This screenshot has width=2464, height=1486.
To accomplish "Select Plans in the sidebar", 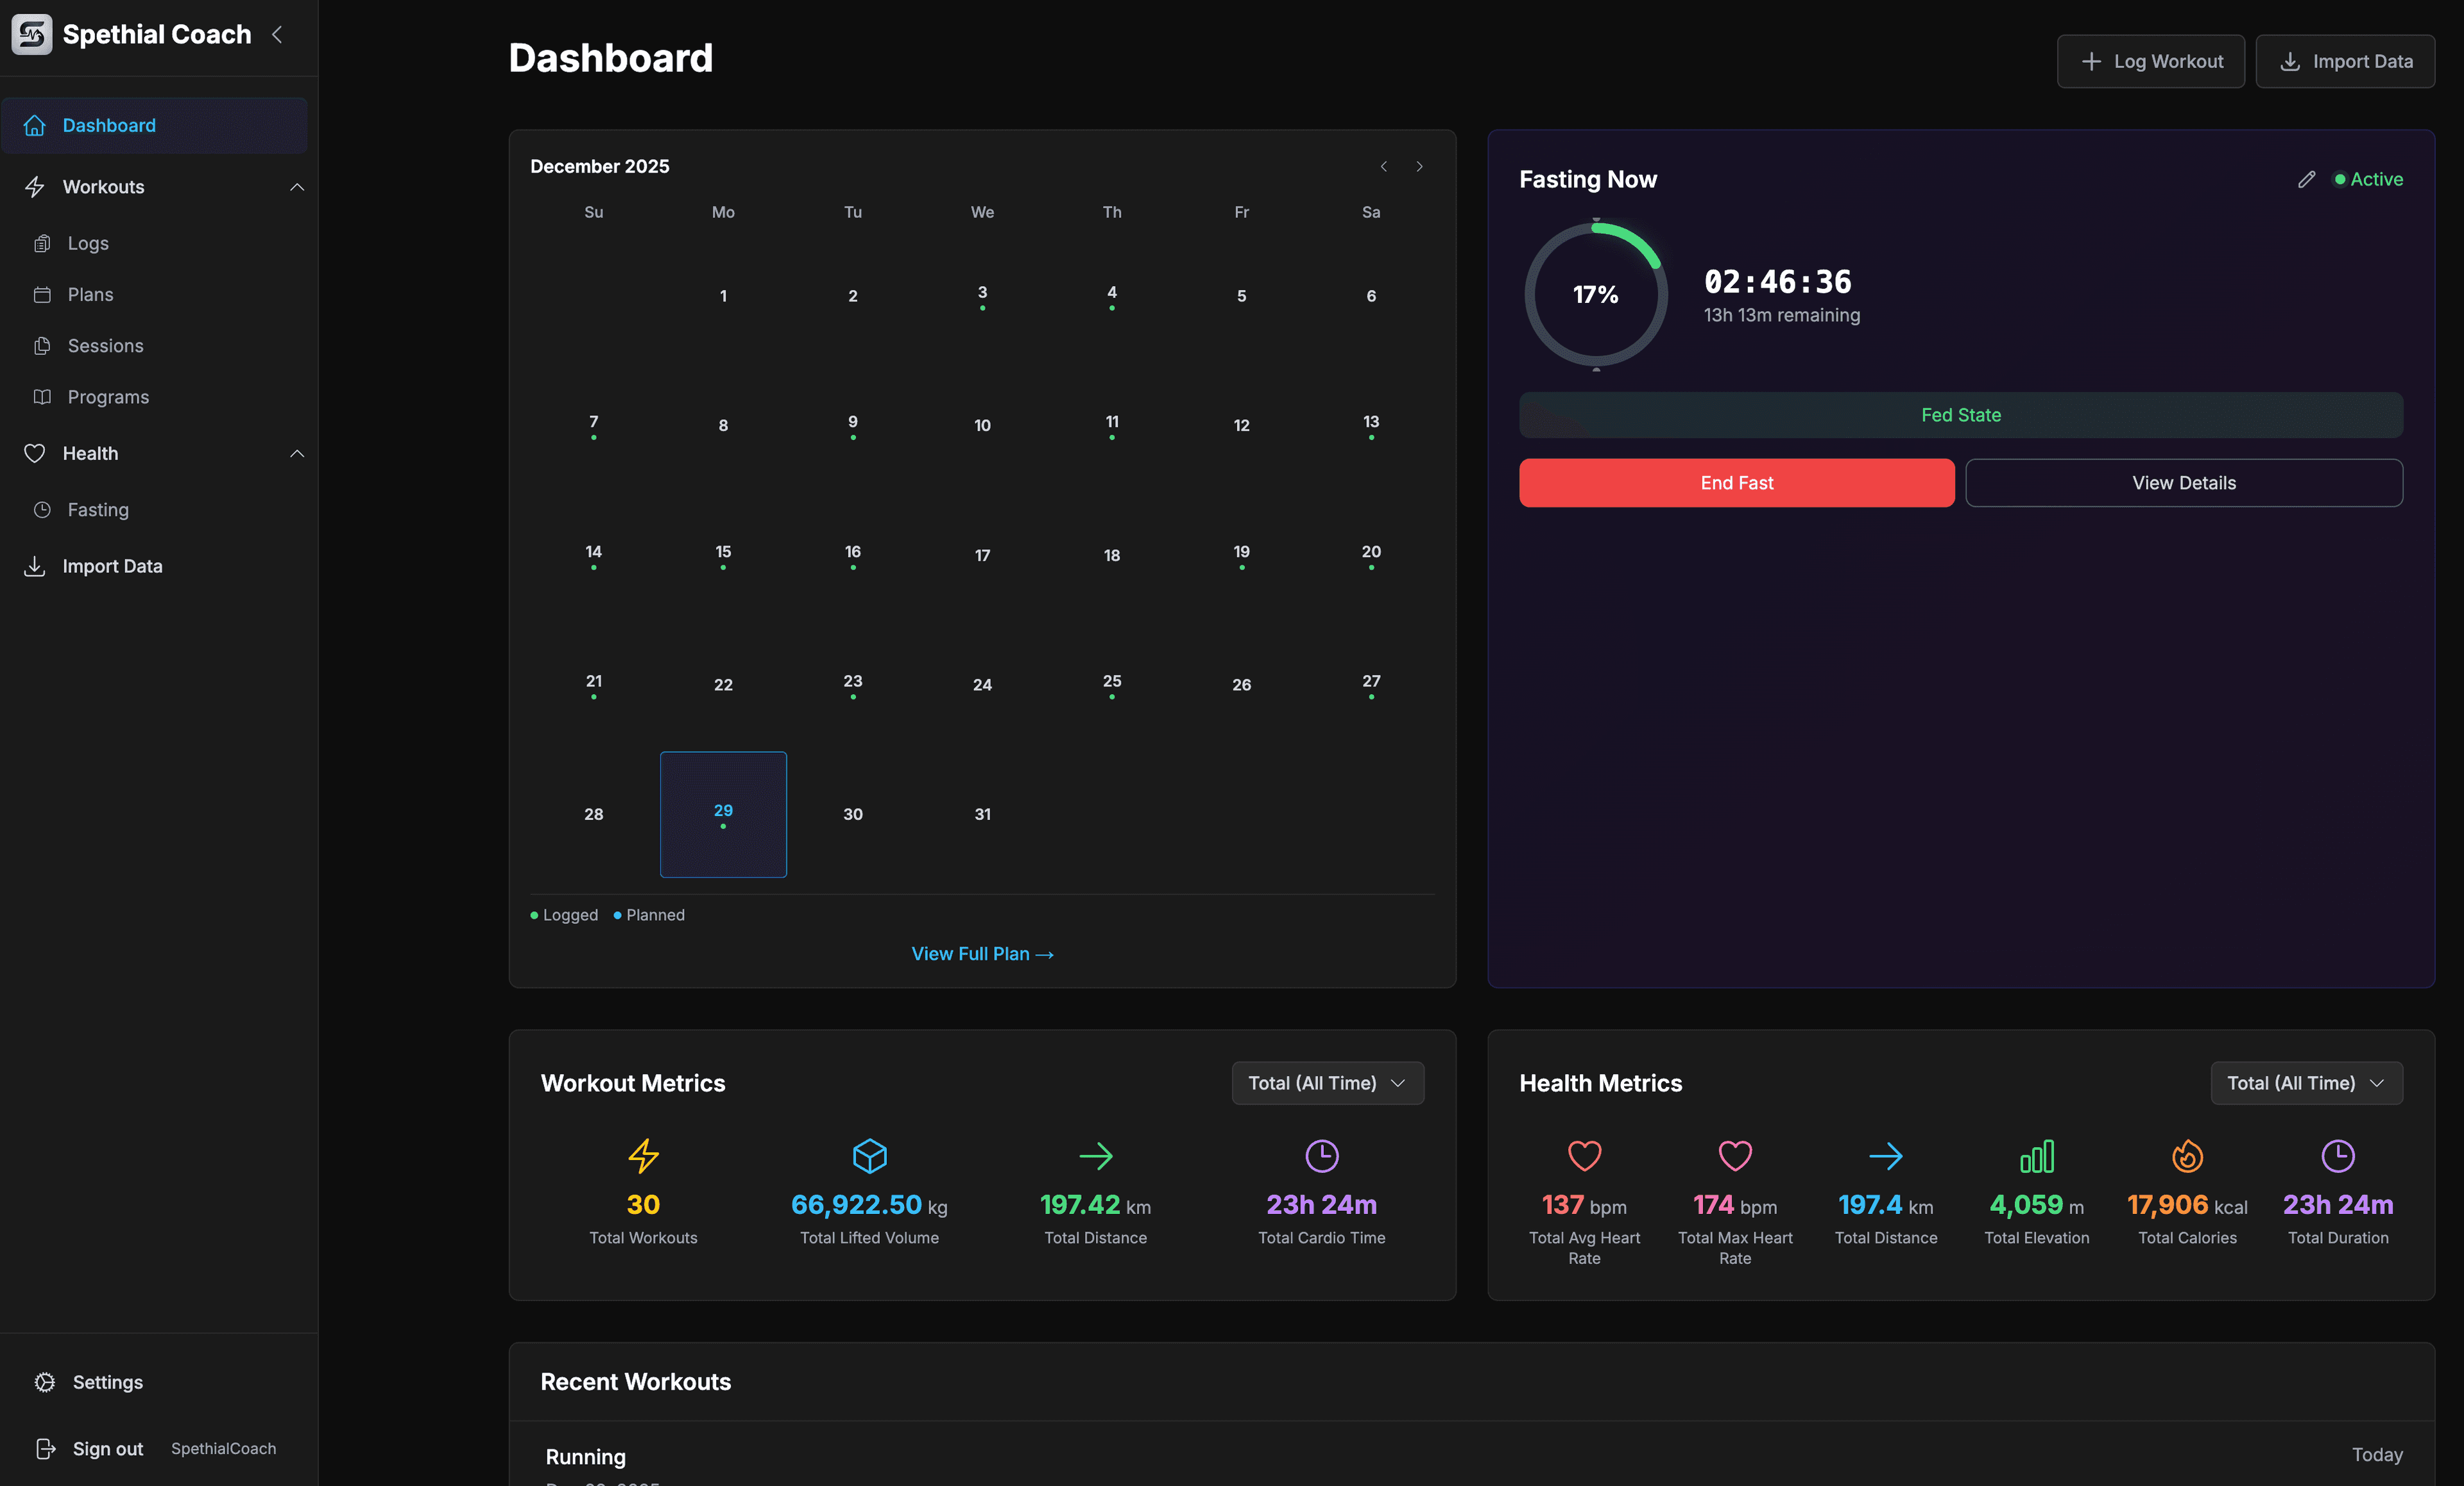I will [x=90, y=294].
